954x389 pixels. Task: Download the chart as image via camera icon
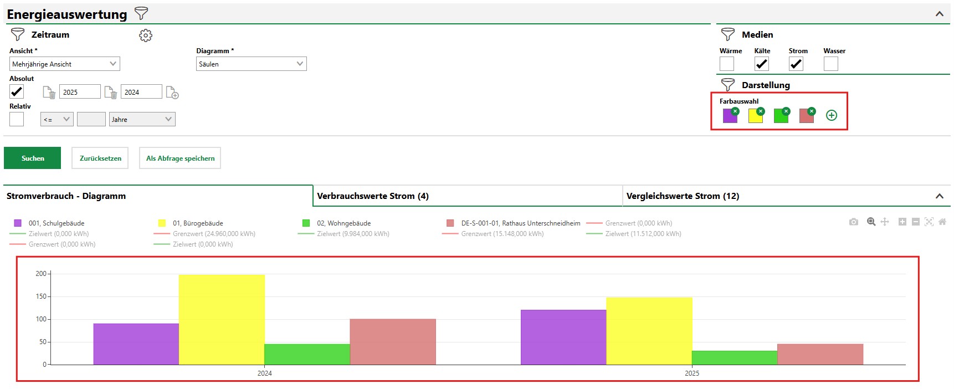coord(854,222)
